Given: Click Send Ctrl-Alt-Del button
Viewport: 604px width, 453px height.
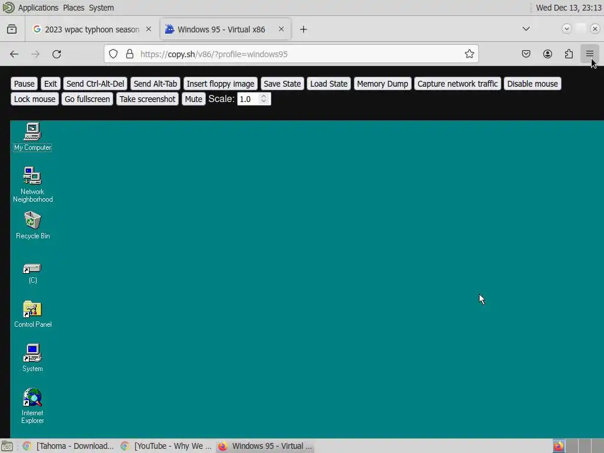Looking at the screenshot, I should [x=96, y=84].
